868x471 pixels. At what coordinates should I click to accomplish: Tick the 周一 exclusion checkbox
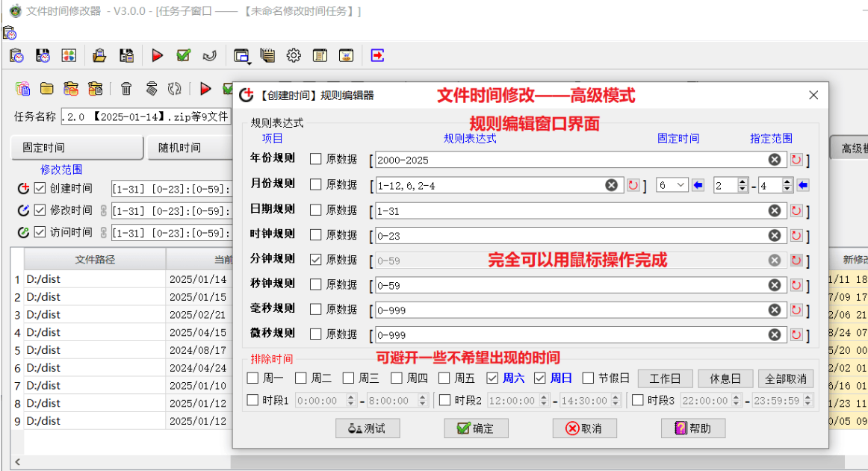[x=253, y=378]
